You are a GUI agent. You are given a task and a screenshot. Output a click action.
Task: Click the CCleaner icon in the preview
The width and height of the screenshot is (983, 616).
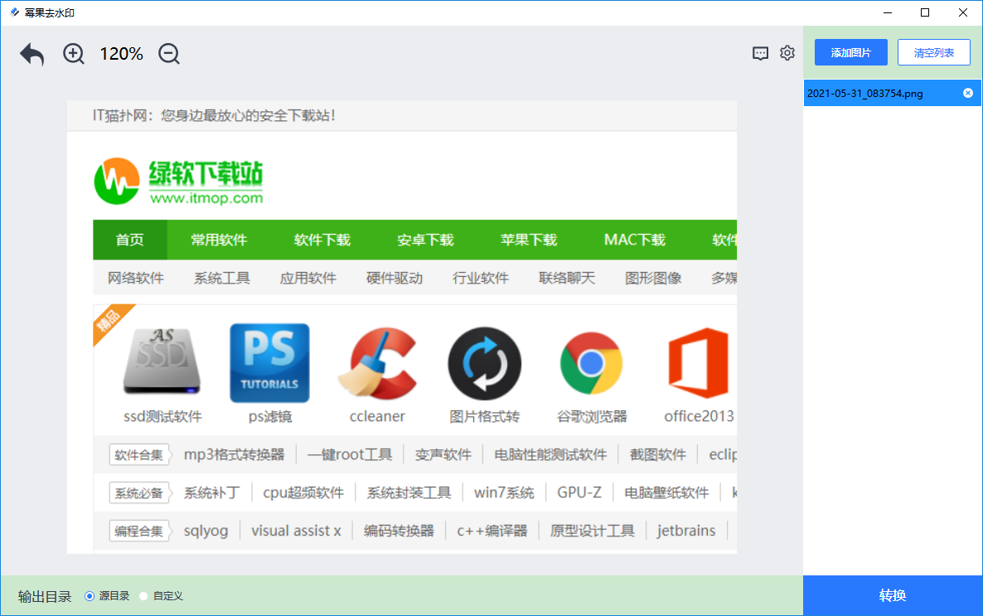[x=377, y=363]
